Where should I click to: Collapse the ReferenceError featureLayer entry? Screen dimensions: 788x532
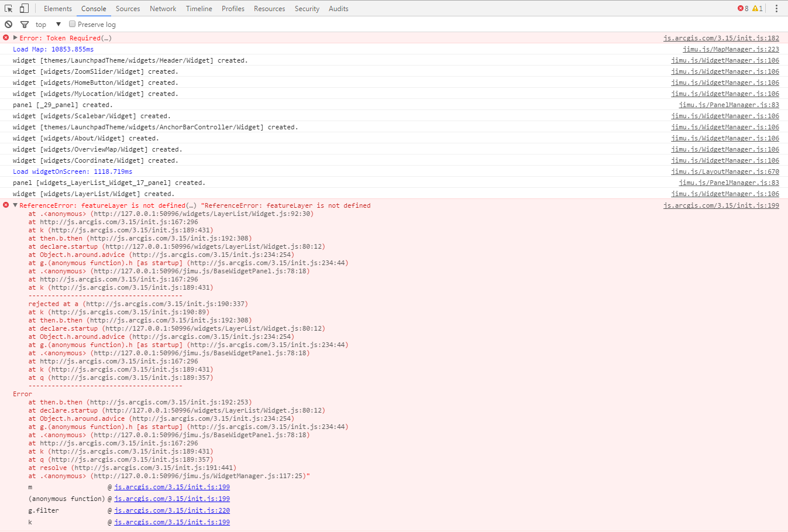[x=15, y=205]
